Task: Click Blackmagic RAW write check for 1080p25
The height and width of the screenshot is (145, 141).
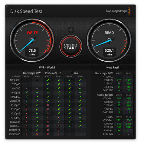Action: [x=27, y=92]
